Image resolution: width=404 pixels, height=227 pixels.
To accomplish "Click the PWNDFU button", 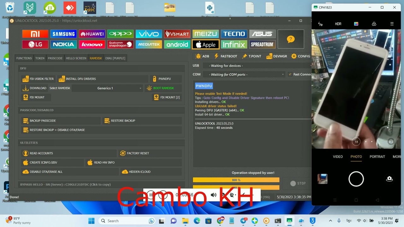I will click(166, 79).
